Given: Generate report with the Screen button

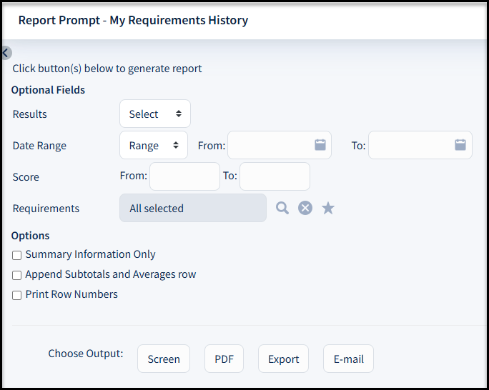Looking at the screenshot, I should (164, 359).
